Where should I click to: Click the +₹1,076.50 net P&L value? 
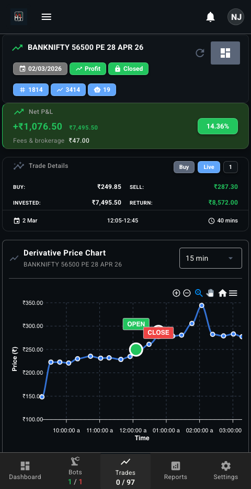tap(38, 126)
